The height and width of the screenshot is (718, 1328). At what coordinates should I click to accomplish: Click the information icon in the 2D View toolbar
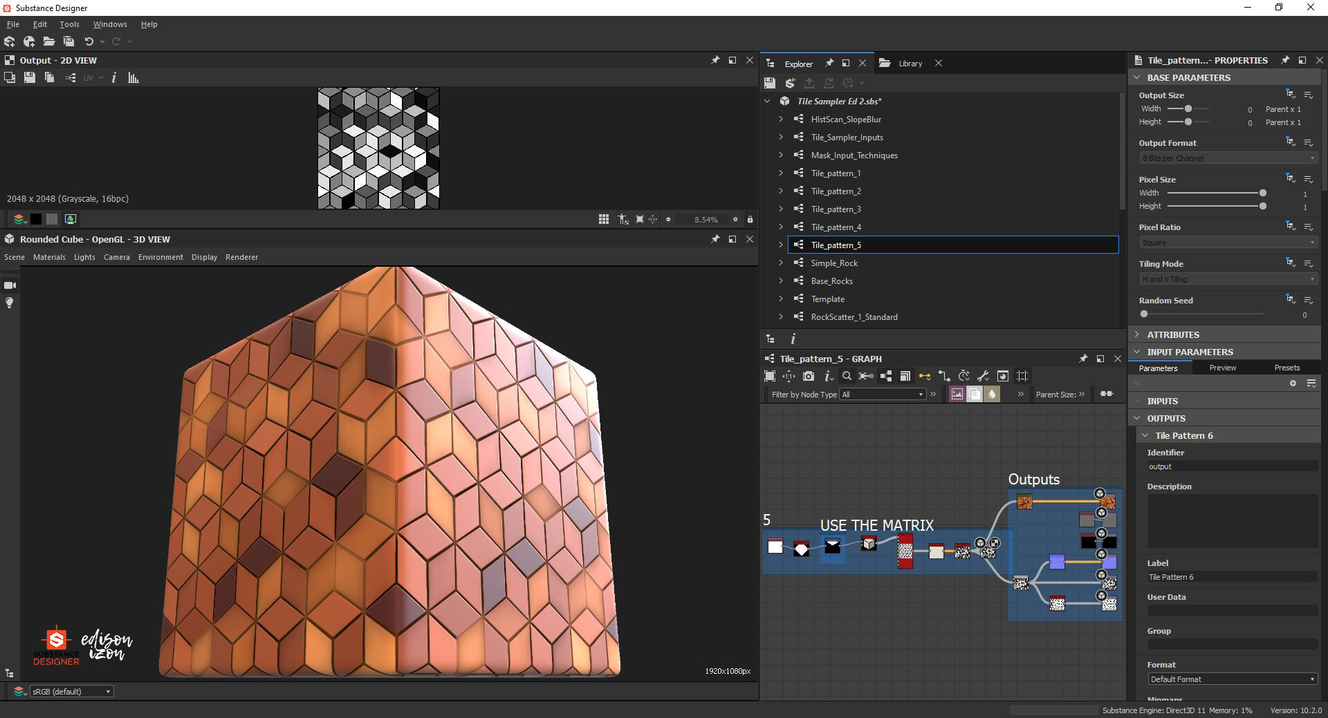coord(113,77)
